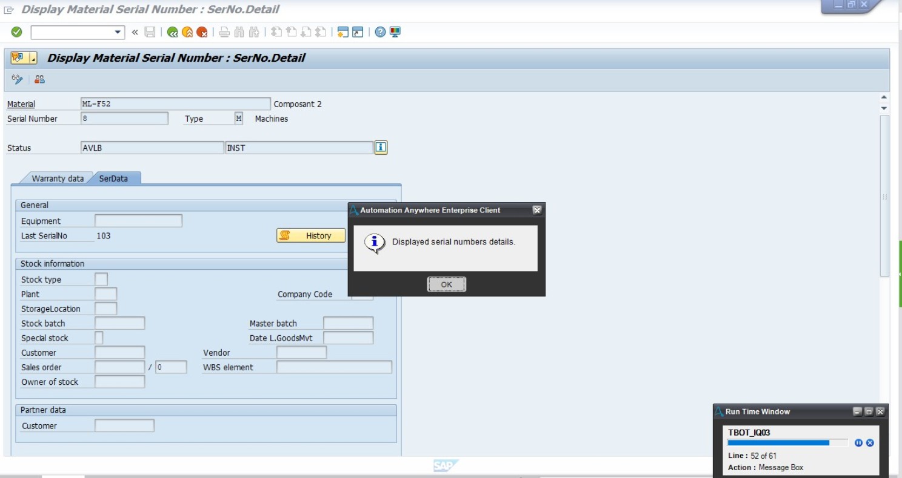The width and height of the screenshot is (902, 478).
Task: Click the underlined Material label
Action: click(x=21, y=104)
